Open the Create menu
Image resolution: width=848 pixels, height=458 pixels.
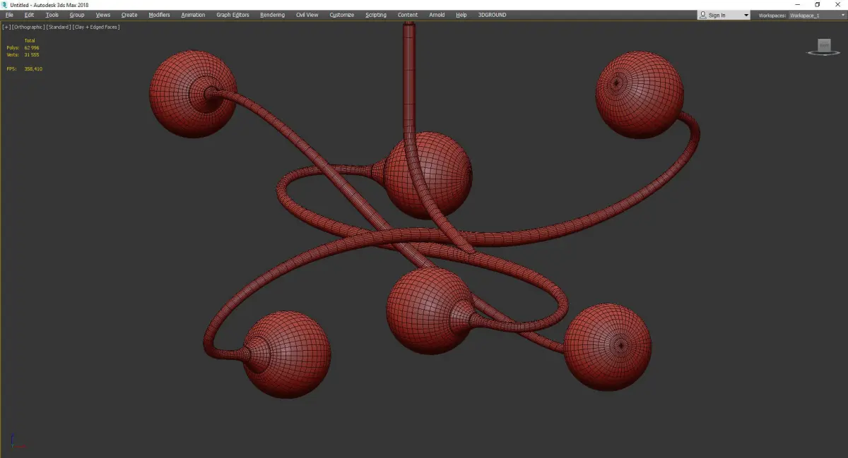(129, 15)
